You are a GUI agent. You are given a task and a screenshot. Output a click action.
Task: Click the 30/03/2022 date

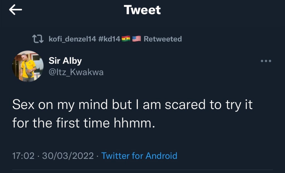click(68, 155)
